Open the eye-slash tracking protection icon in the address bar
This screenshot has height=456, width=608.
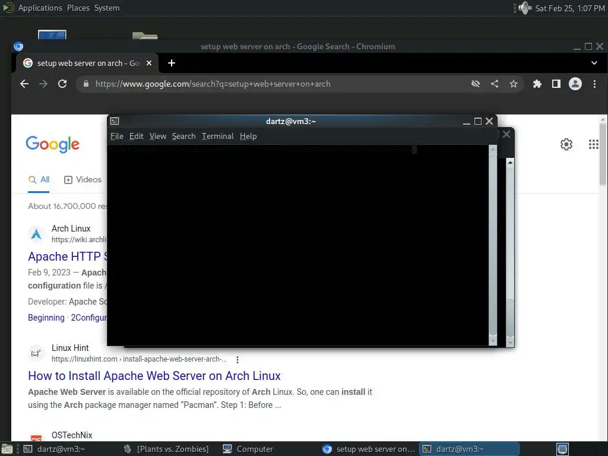(x=476, y=84)
